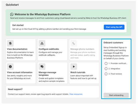Click 'Get set up on the Cloud API' text

pyautogui.click(x=49, y=29)
